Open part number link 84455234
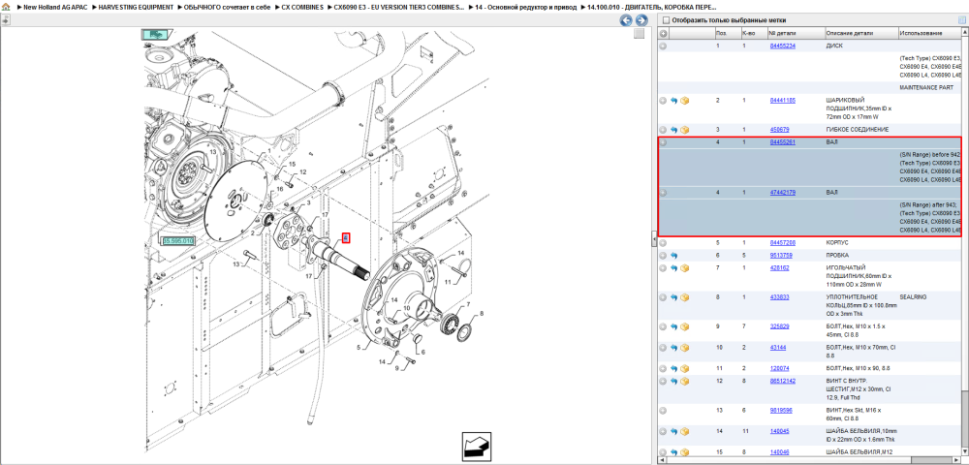Screen dimensions: 969x465 point(782,46)
